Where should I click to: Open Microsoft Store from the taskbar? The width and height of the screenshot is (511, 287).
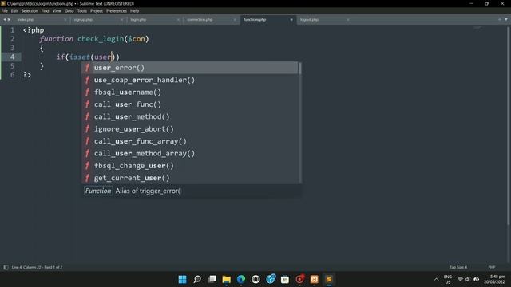point(285,279)
